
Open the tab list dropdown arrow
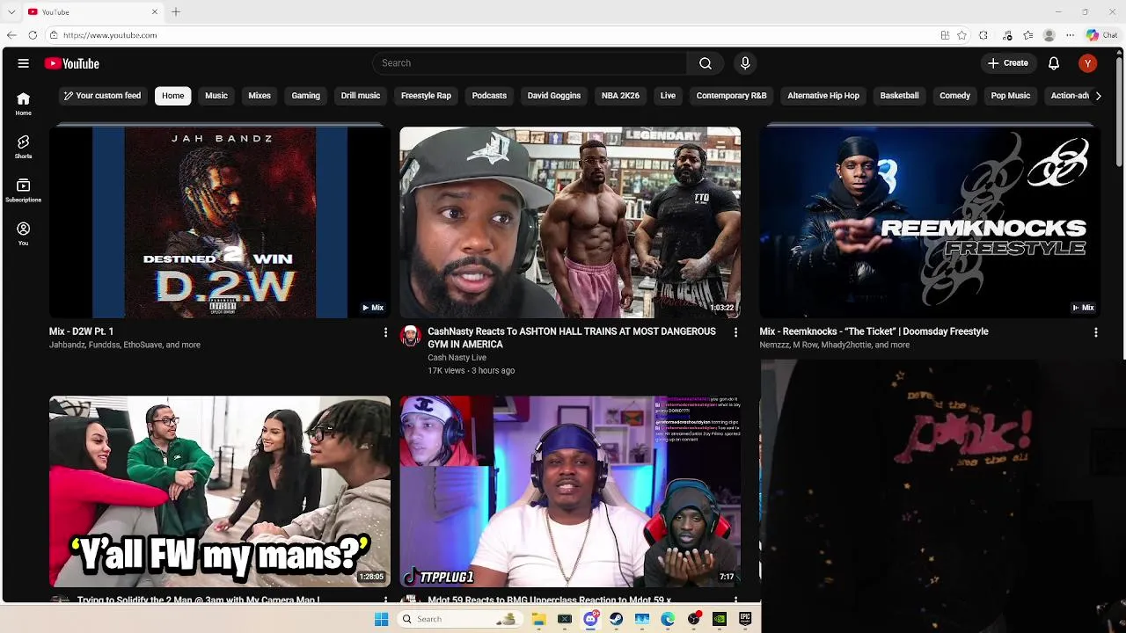11,11
